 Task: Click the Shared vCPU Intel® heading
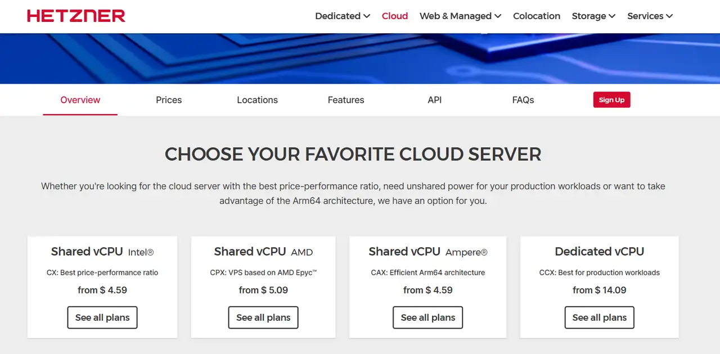tap(102, 252)
